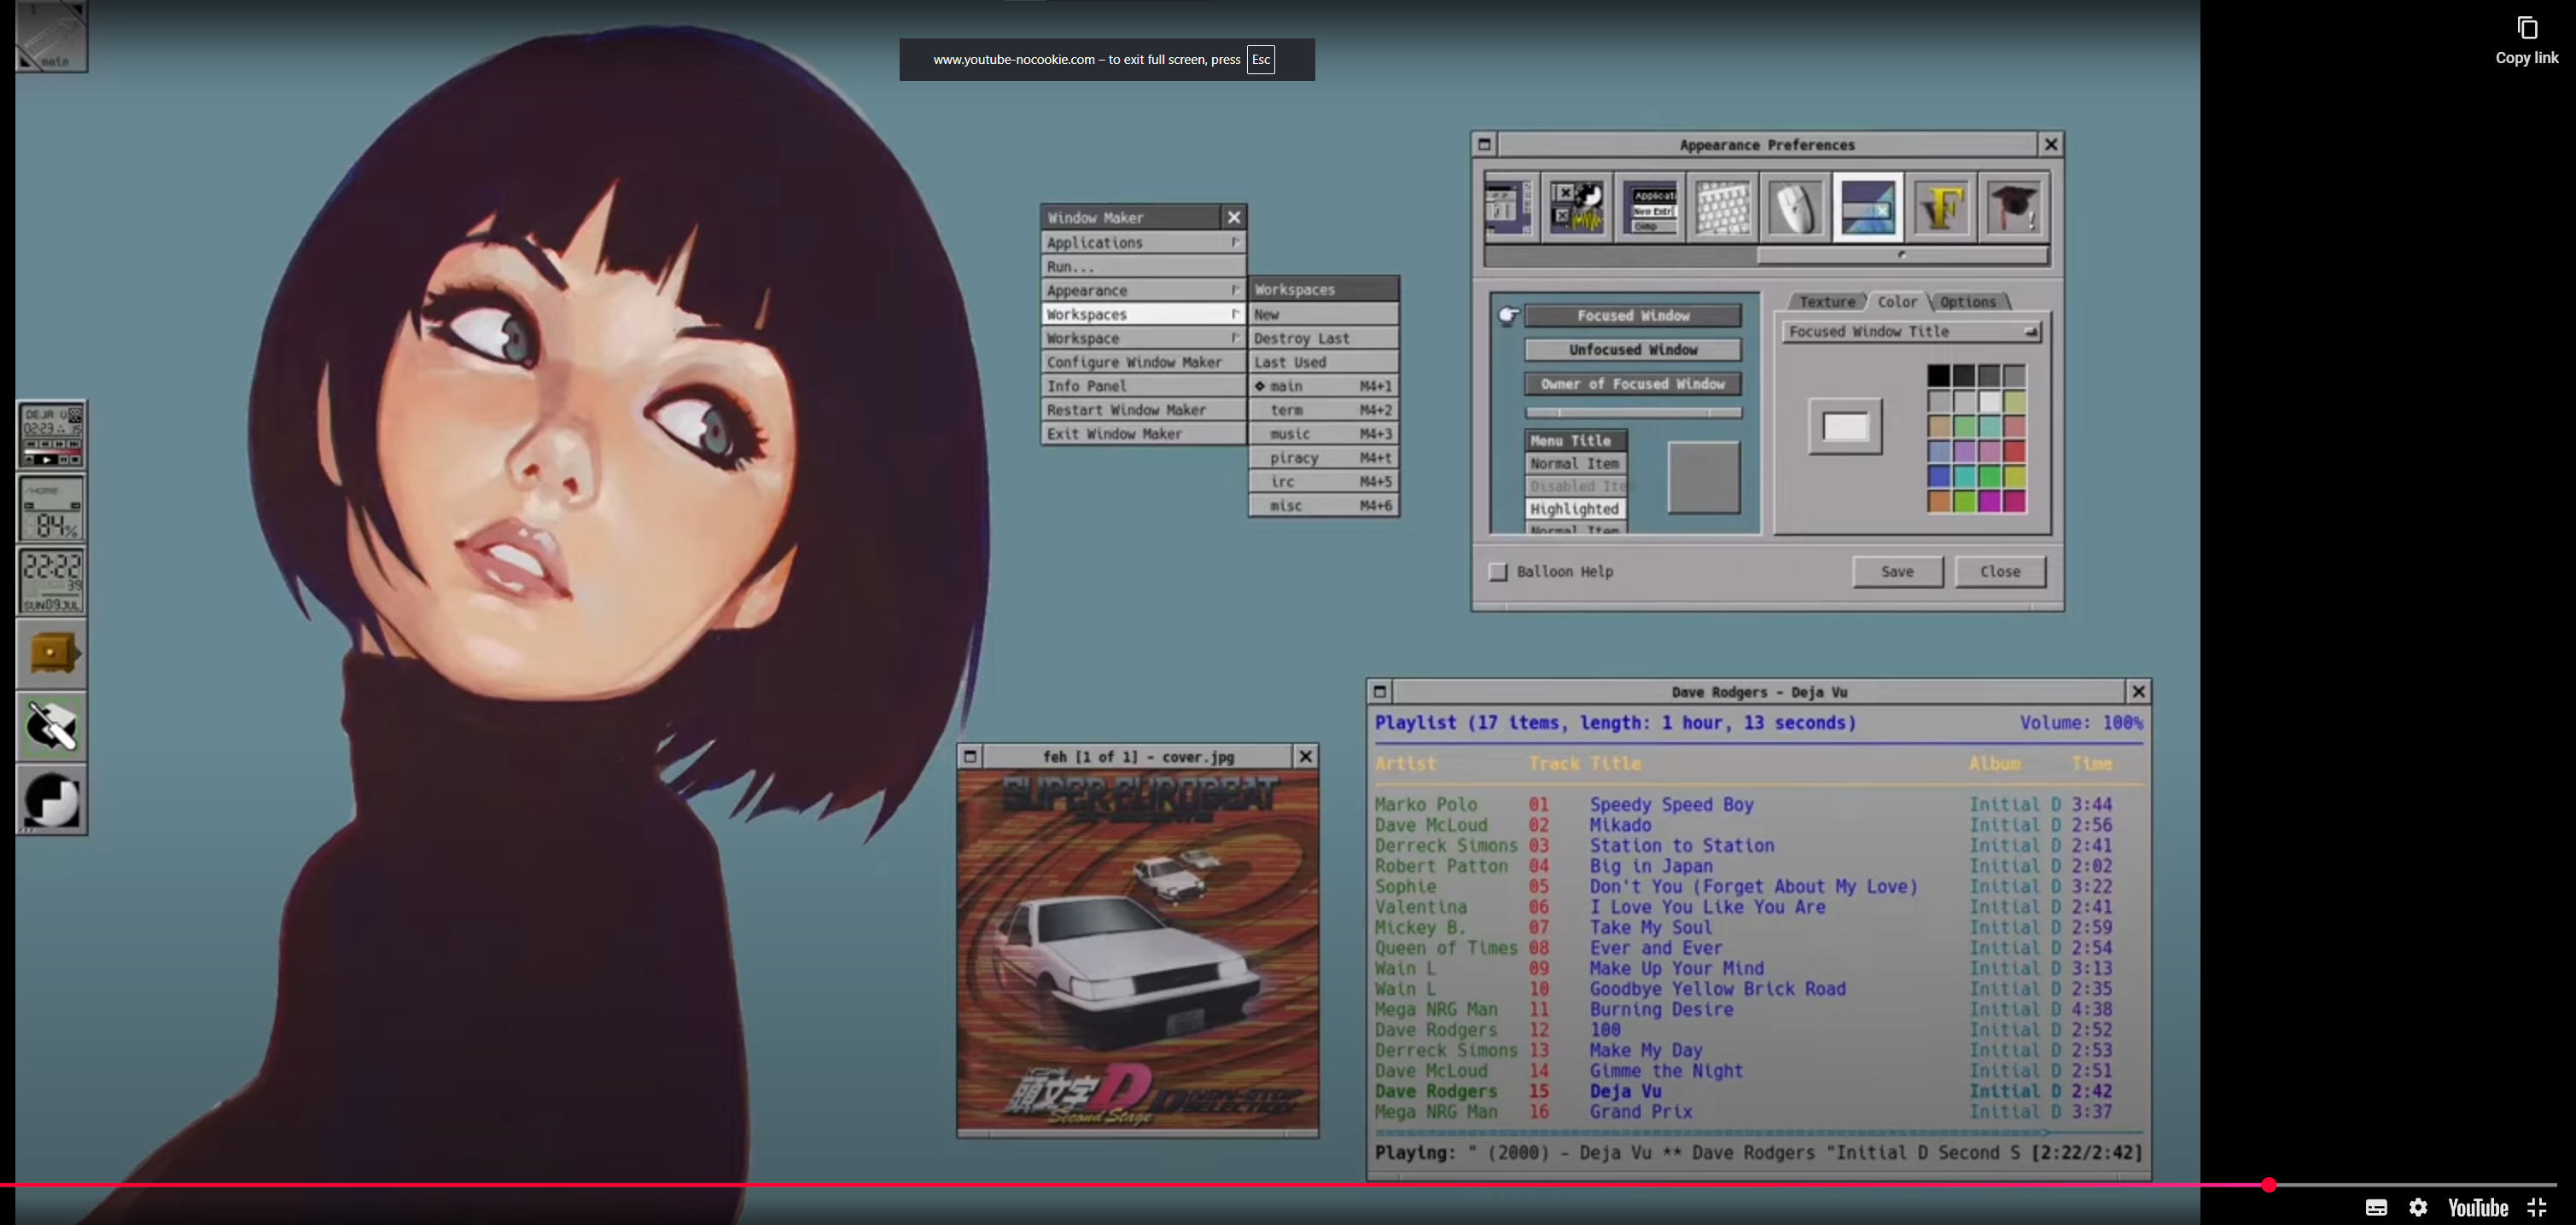Image resolution: width=2576 pixels, height=1225 pixels.
Task: Select New in the Workspaces submenu
Action: pyautogui.click(x=1323, y=315)
